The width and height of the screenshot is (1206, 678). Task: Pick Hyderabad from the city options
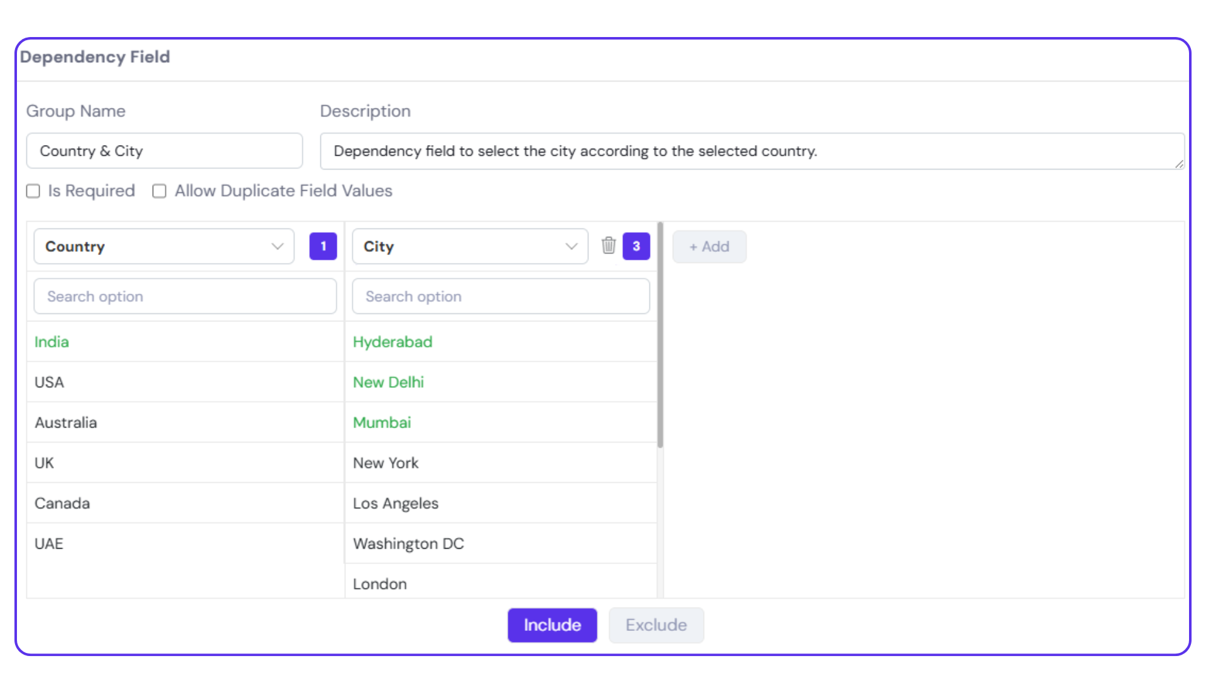[x=393, y=342]
